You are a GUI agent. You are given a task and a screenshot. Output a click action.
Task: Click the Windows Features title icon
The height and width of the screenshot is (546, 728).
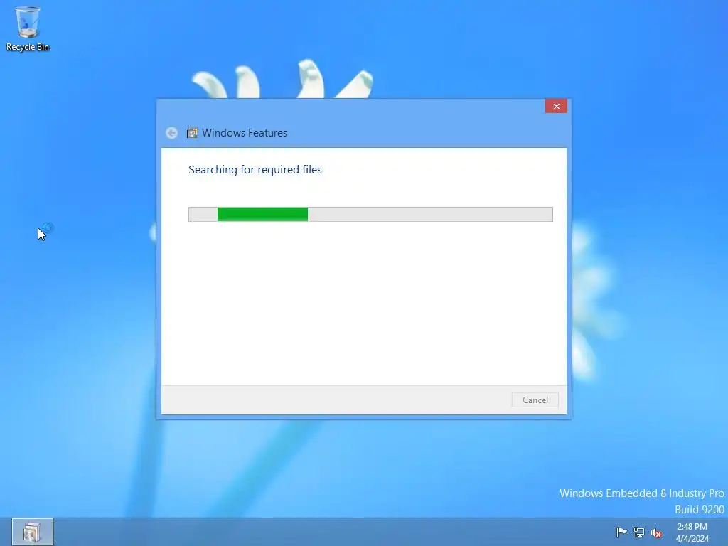(192, 133)
